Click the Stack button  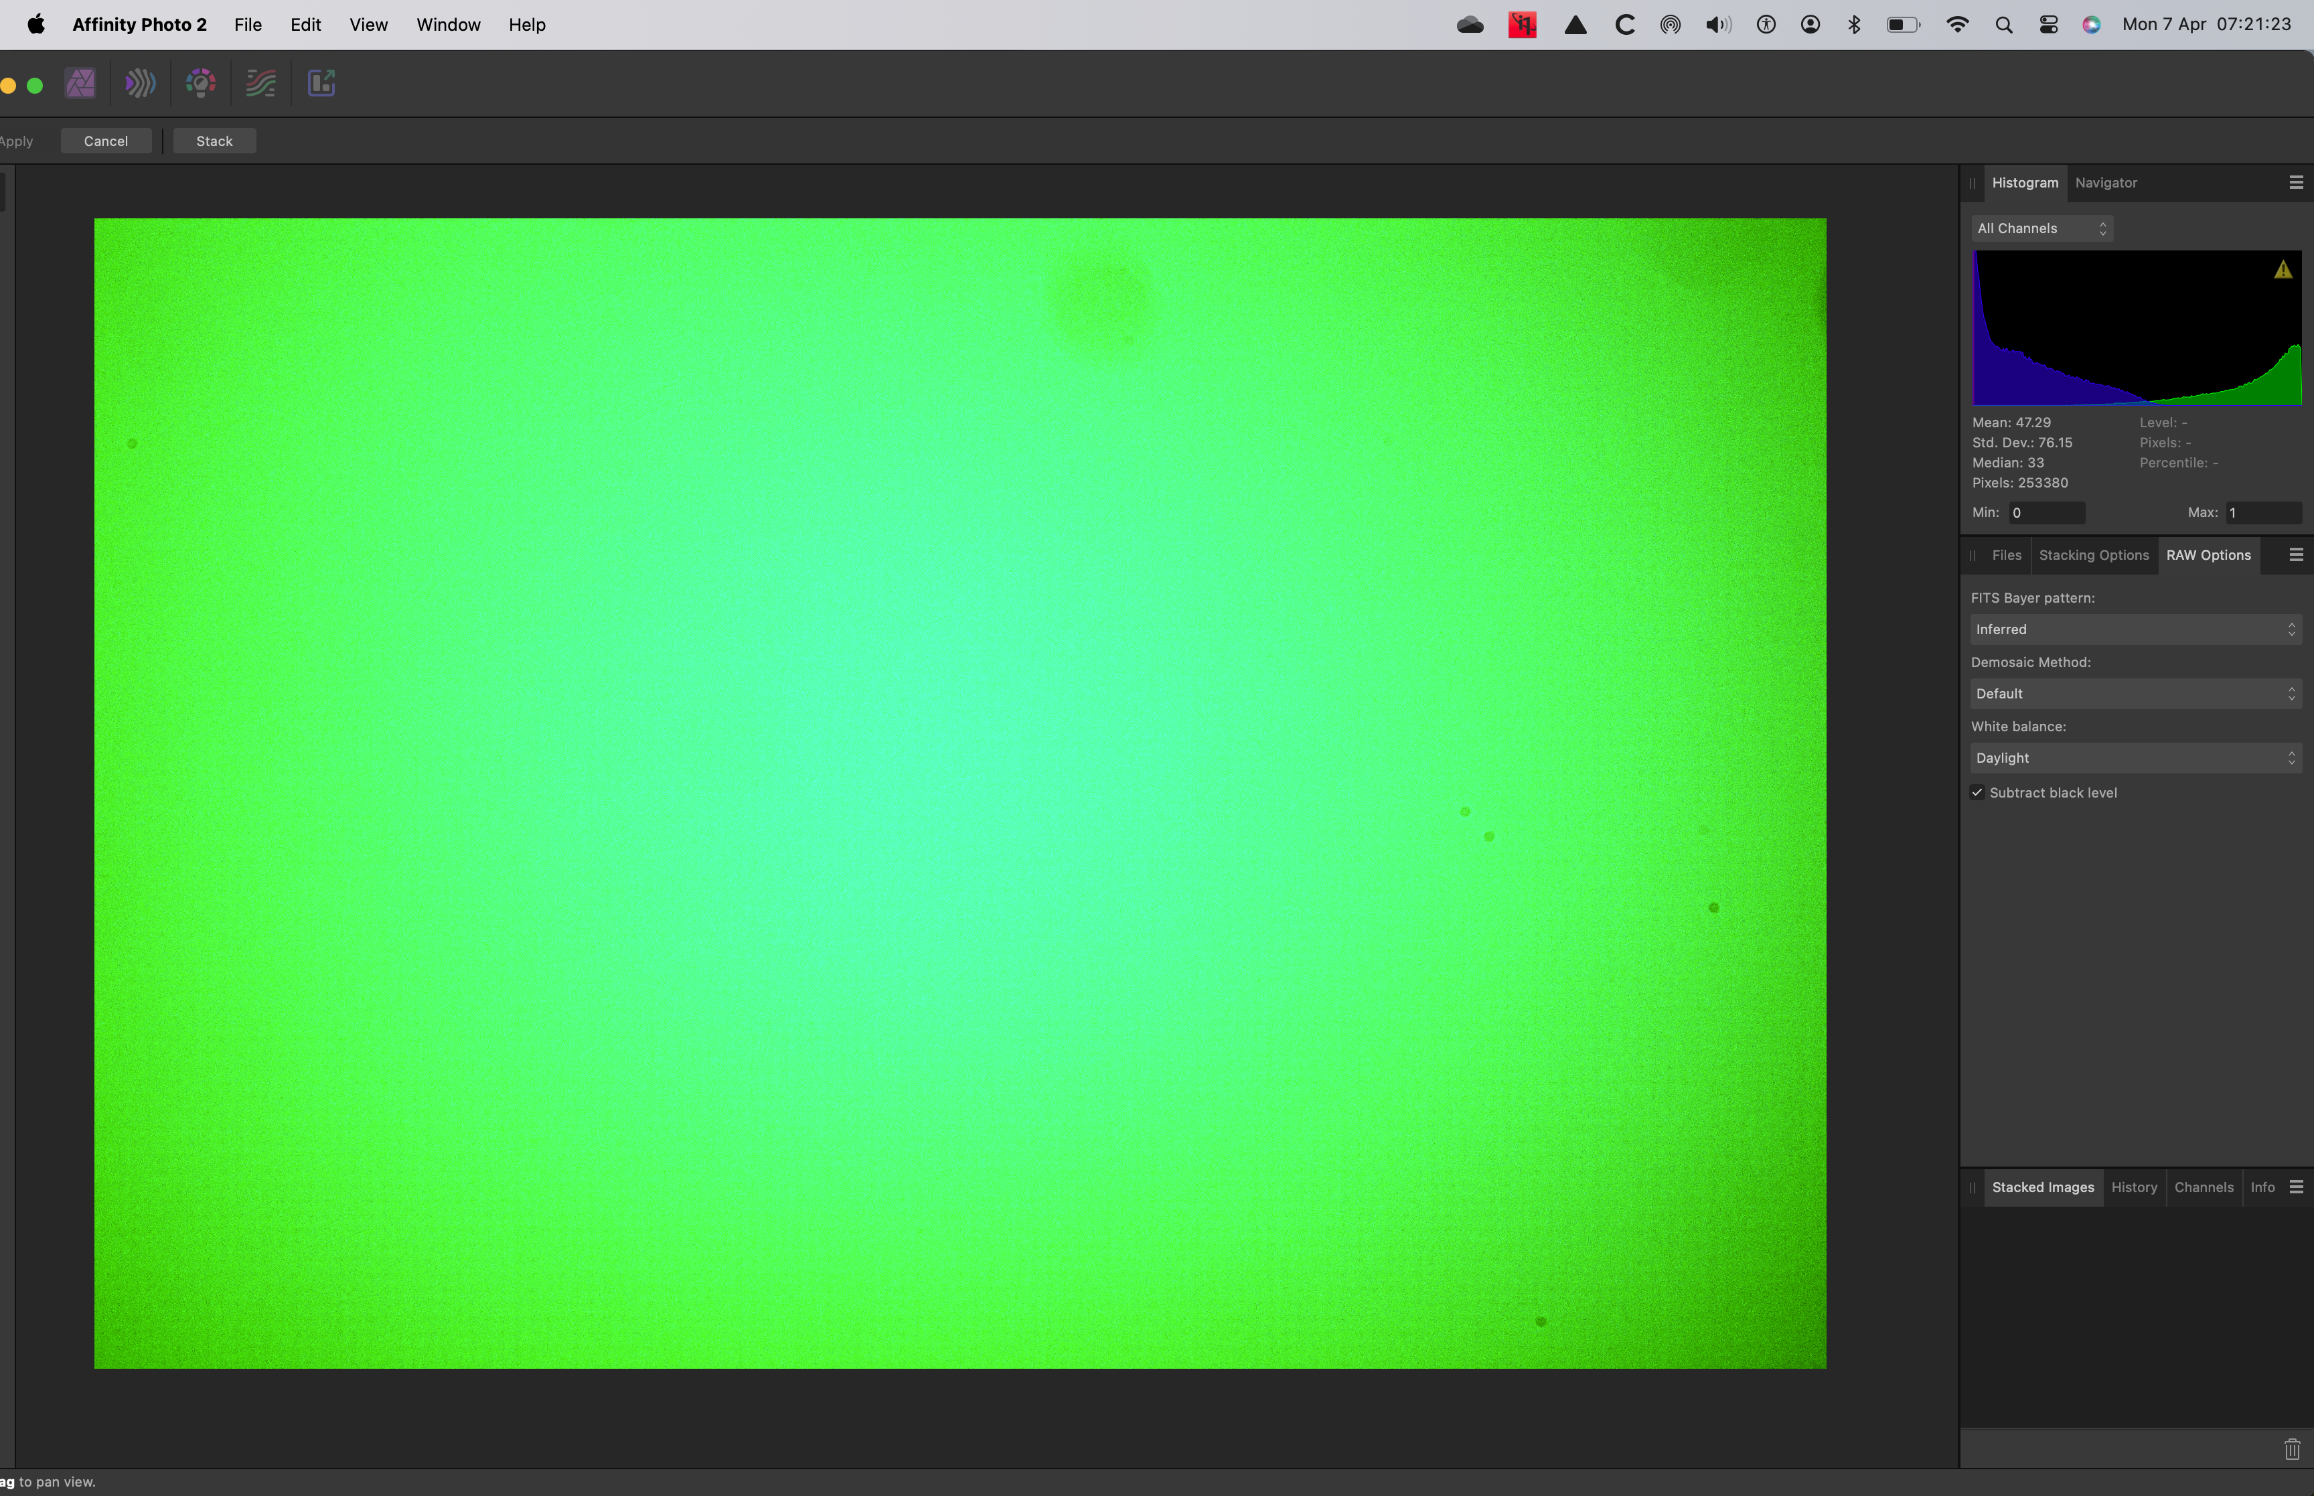click(215, 141)
